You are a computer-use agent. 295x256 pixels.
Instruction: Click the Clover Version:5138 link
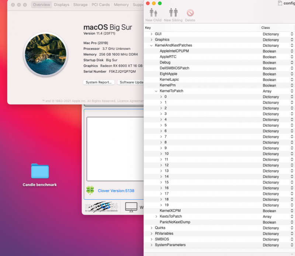[116, 191]
